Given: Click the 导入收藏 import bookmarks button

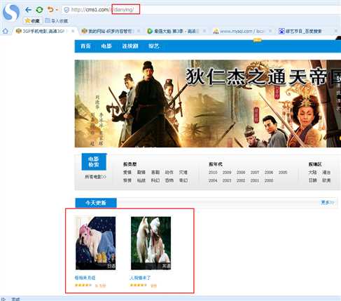Looking at the screenshot, I should [x=57, y=21].
